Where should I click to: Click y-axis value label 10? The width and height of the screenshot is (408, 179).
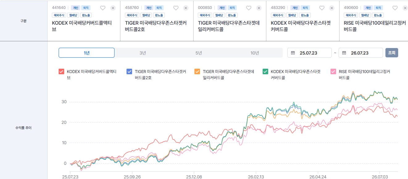click(x=64, y=143)
